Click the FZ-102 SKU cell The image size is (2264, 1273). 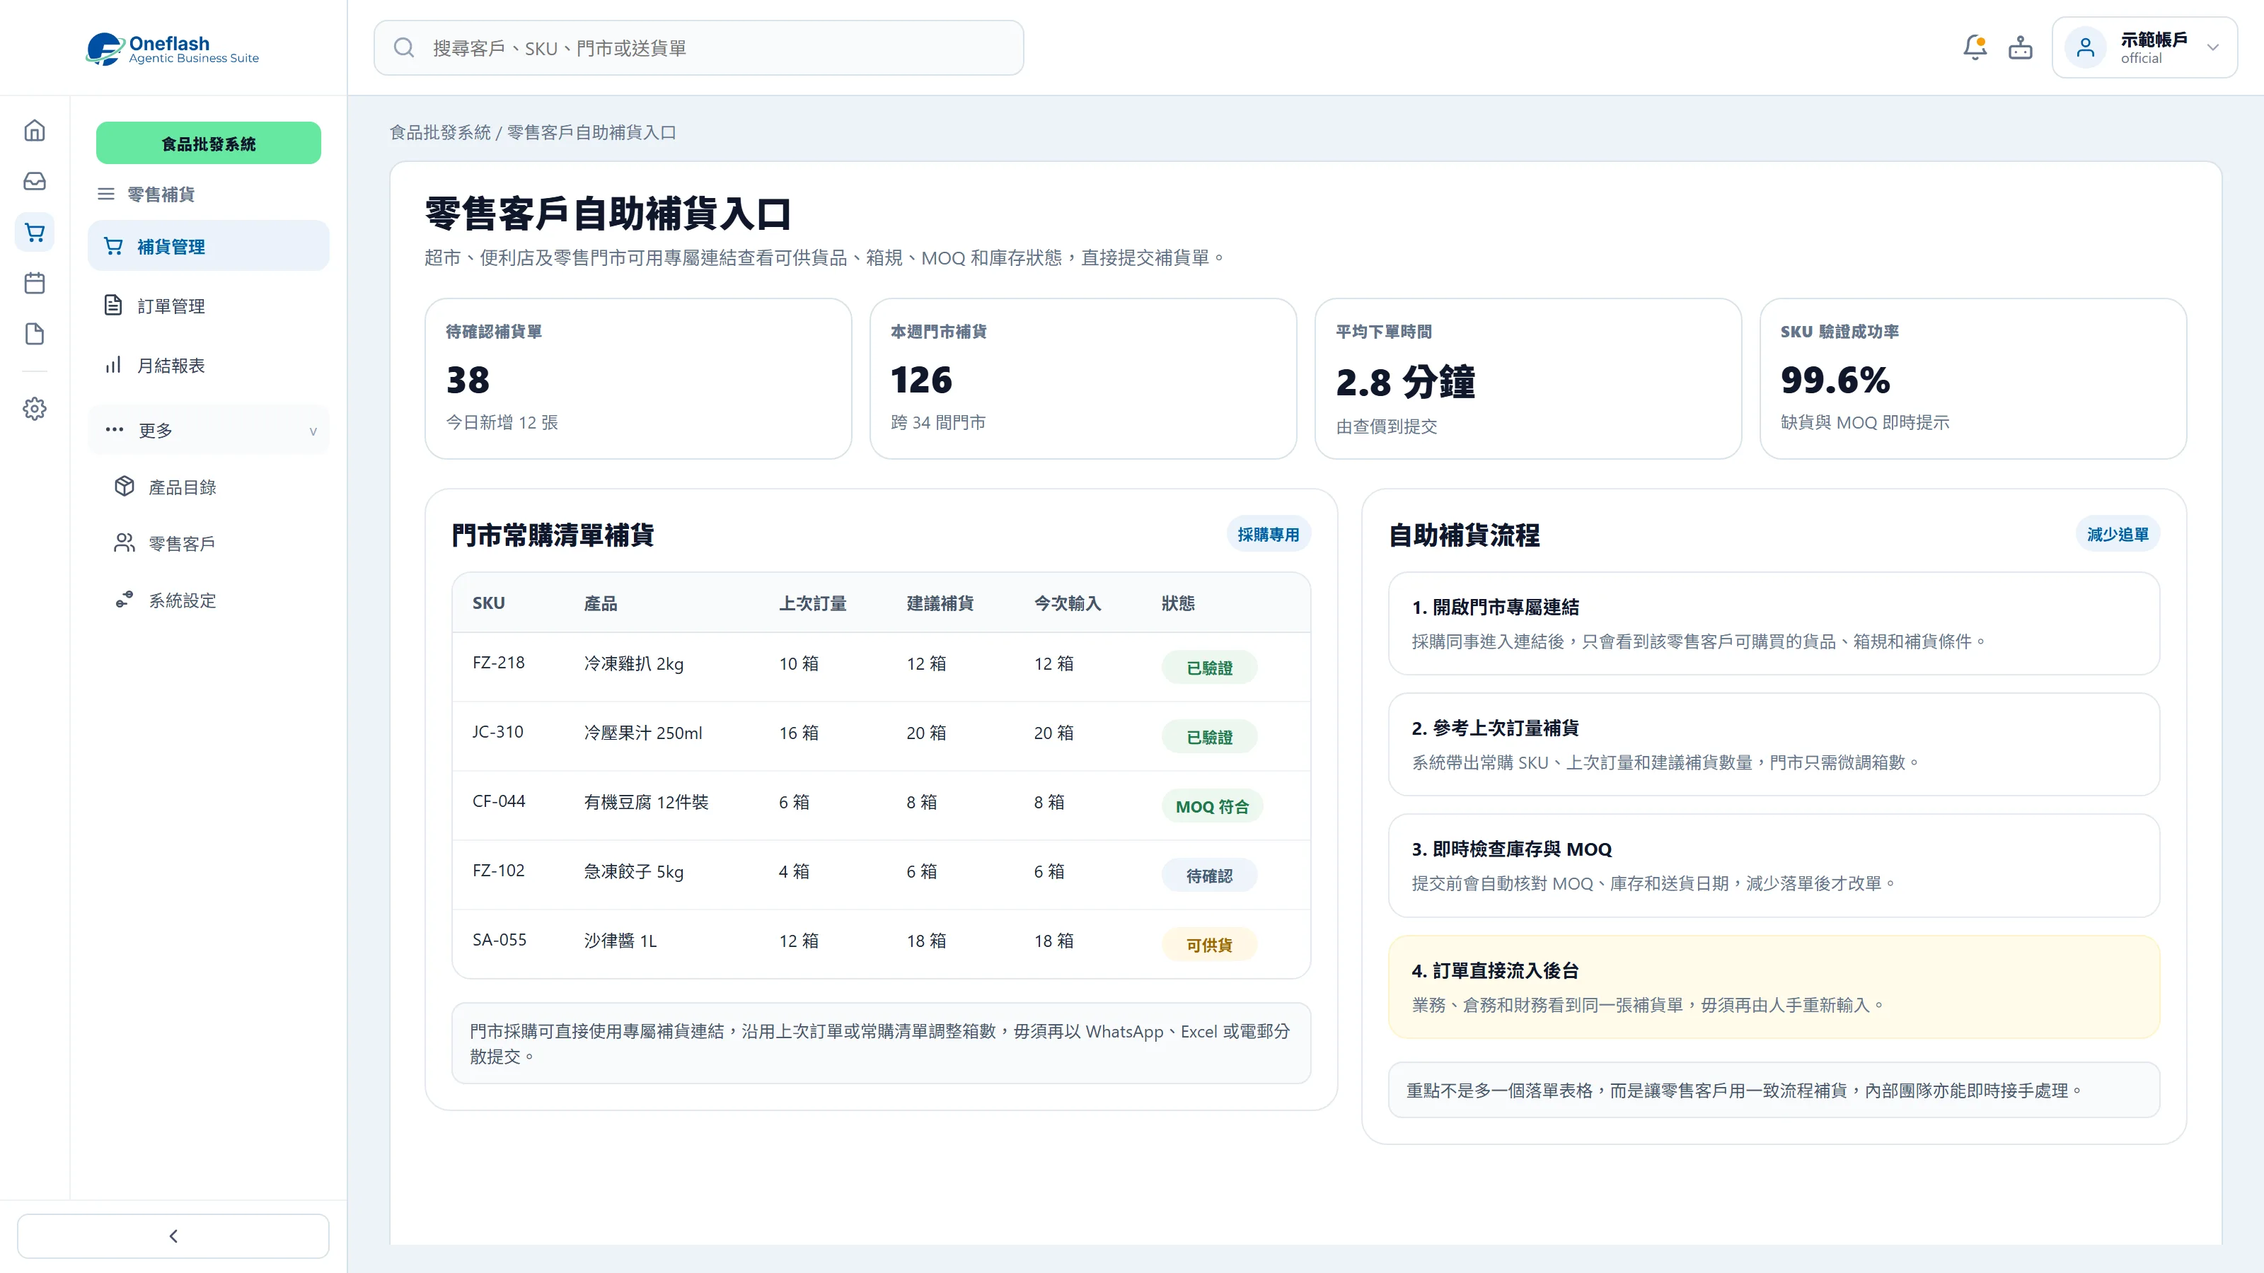point(498,871)
